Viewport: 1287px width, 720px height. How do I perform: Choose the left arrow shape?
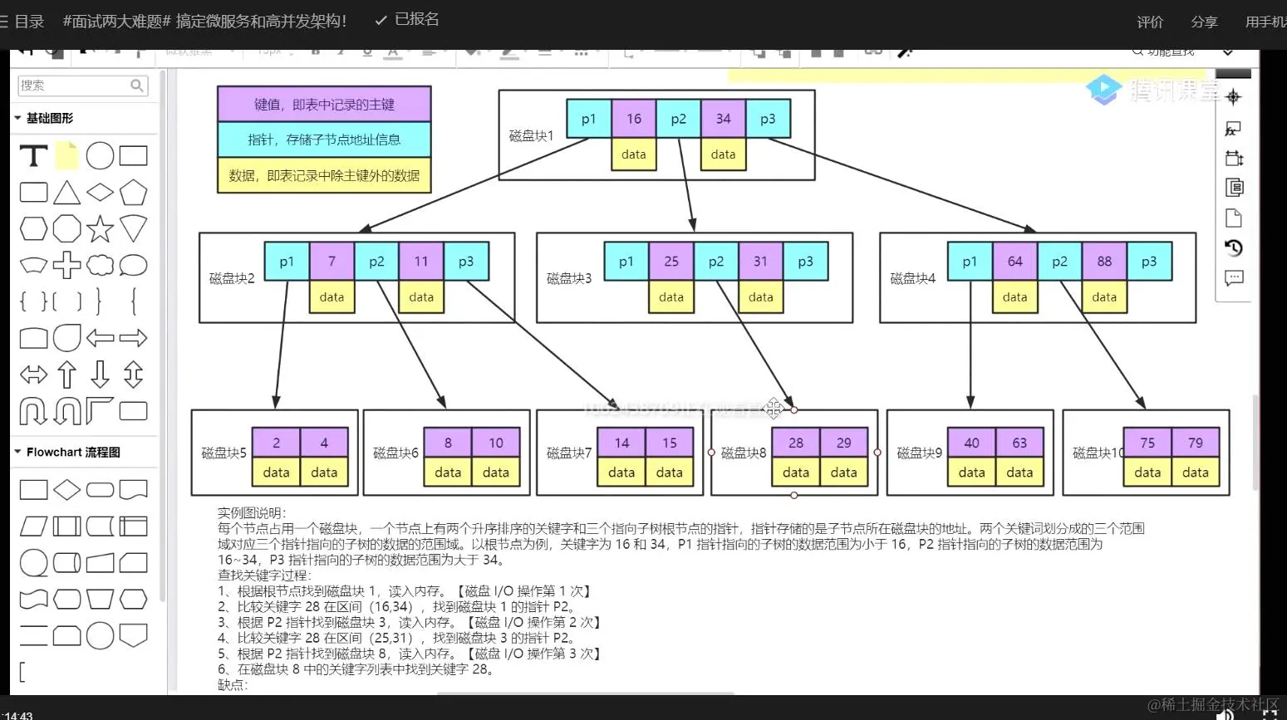pos(100,338)
